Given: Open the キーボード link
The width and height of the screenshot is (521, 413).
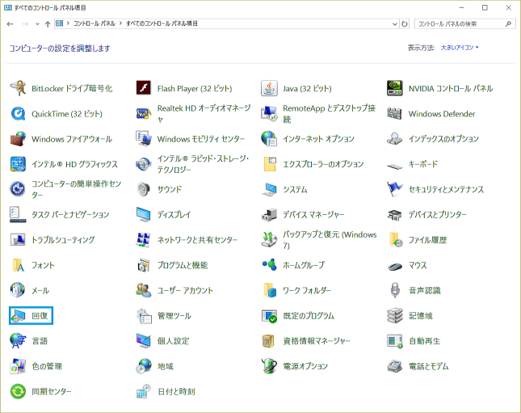Looking at the screenshot, I should click(x=423, y=164).
